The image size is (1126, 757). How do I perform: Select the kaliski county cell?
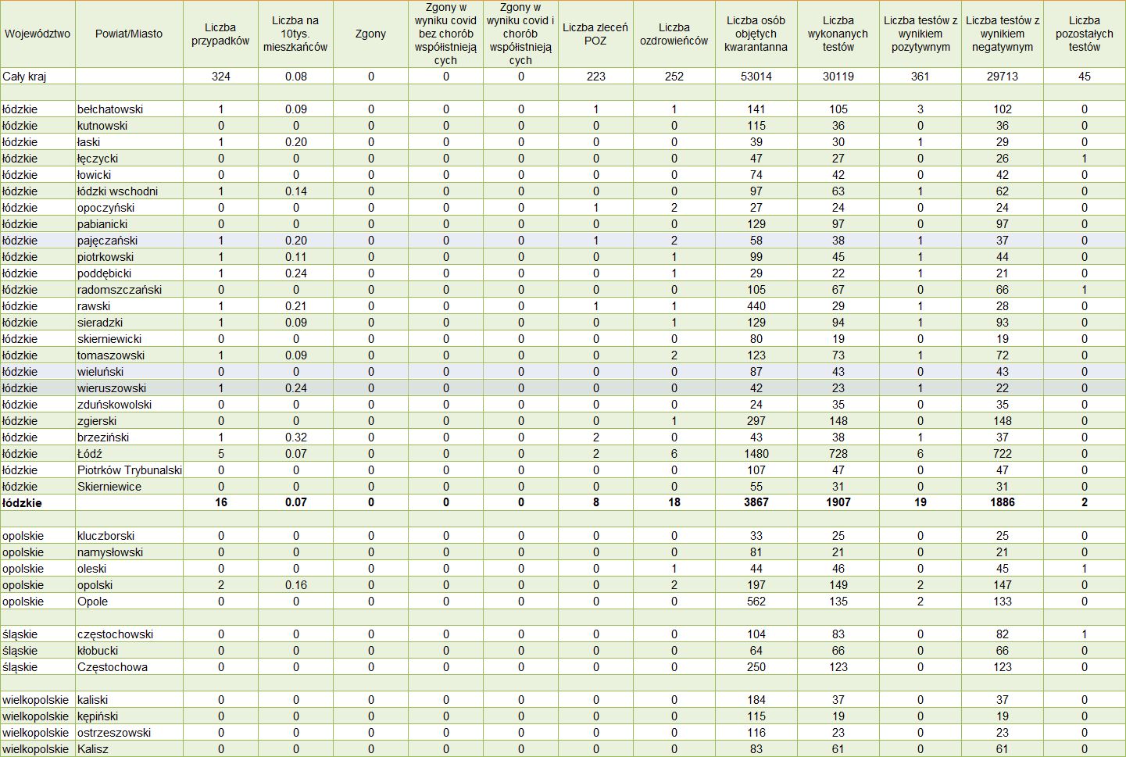tap(129, 700)
